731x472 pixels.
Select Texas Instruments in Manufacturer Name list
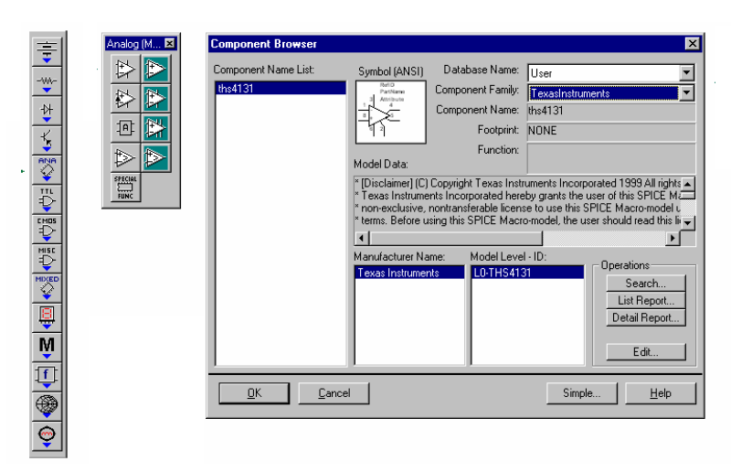[x=409, y=273]
